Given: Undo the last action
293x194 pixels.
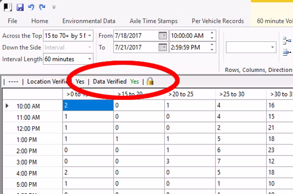Looking at the screenshot, I should (31, 7).
